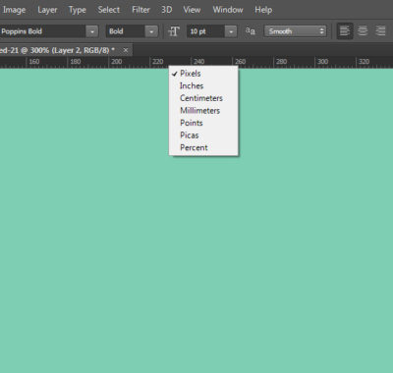Close the document tab
This screenshot has height=373, width=393.
(126, 50)
